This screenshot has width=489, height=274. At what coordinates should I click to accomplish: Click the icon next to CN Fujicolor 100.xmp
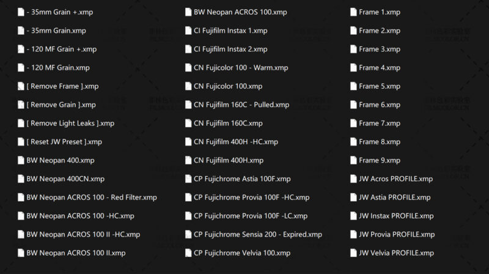(x=188, y=86)
